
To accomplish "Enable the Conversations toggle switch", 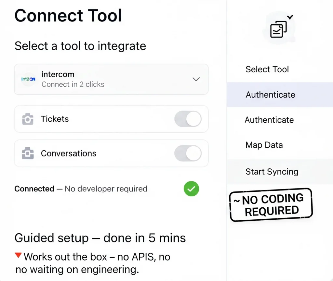I will pos(188,153).
